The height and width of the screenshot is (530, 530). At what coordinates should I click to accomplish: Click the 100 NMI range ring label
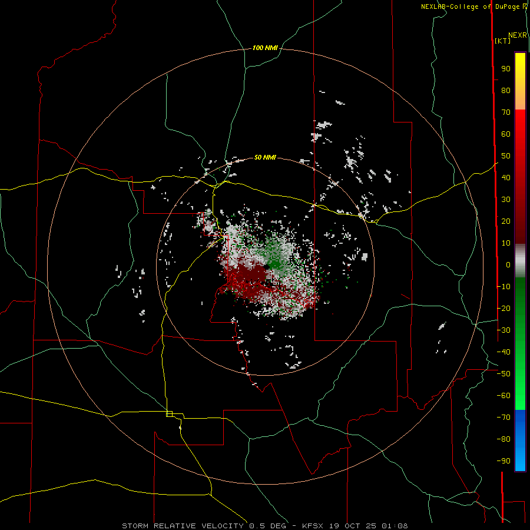[265, 48]
